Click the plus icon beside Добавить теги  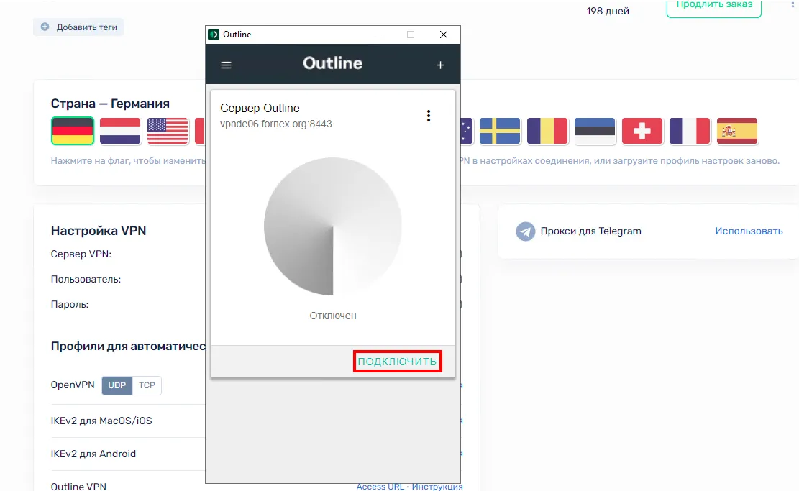click(45, 27)
